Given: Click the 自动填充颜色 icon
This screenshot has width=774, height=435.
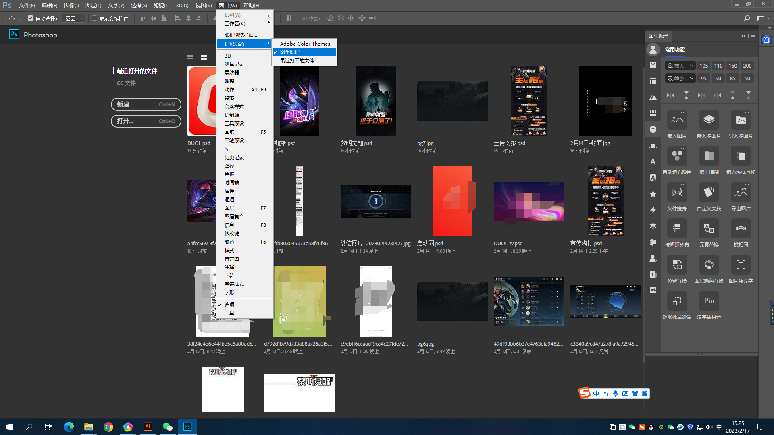Looking at the screenshot, I should (677, 156).
